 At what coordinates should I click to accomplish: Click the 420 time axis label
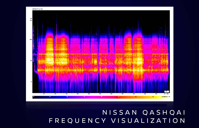(111, 94)
